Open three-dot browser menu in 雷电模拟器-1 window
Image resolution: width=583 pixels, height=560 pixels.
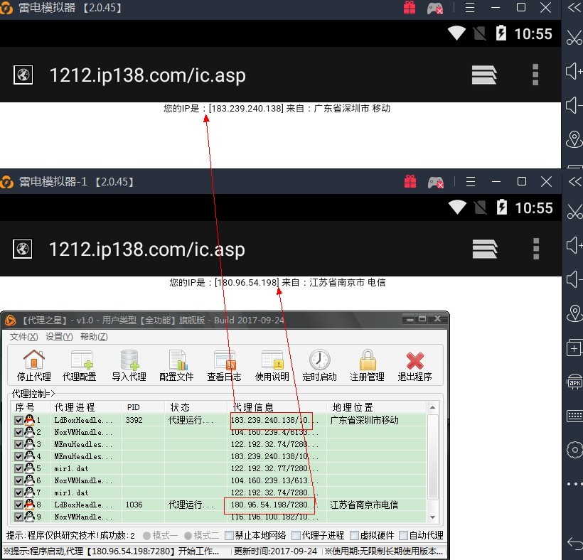(x=535, y=249)
